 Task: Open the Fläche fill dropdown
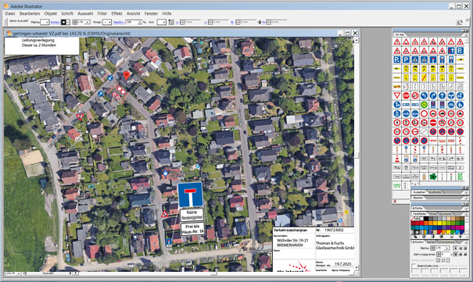click(x=45, y=23)
